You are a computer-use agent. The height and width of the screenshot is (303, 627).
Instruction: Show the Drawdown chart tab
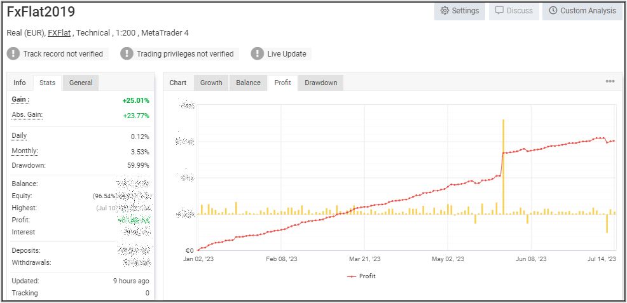(320, 83)
